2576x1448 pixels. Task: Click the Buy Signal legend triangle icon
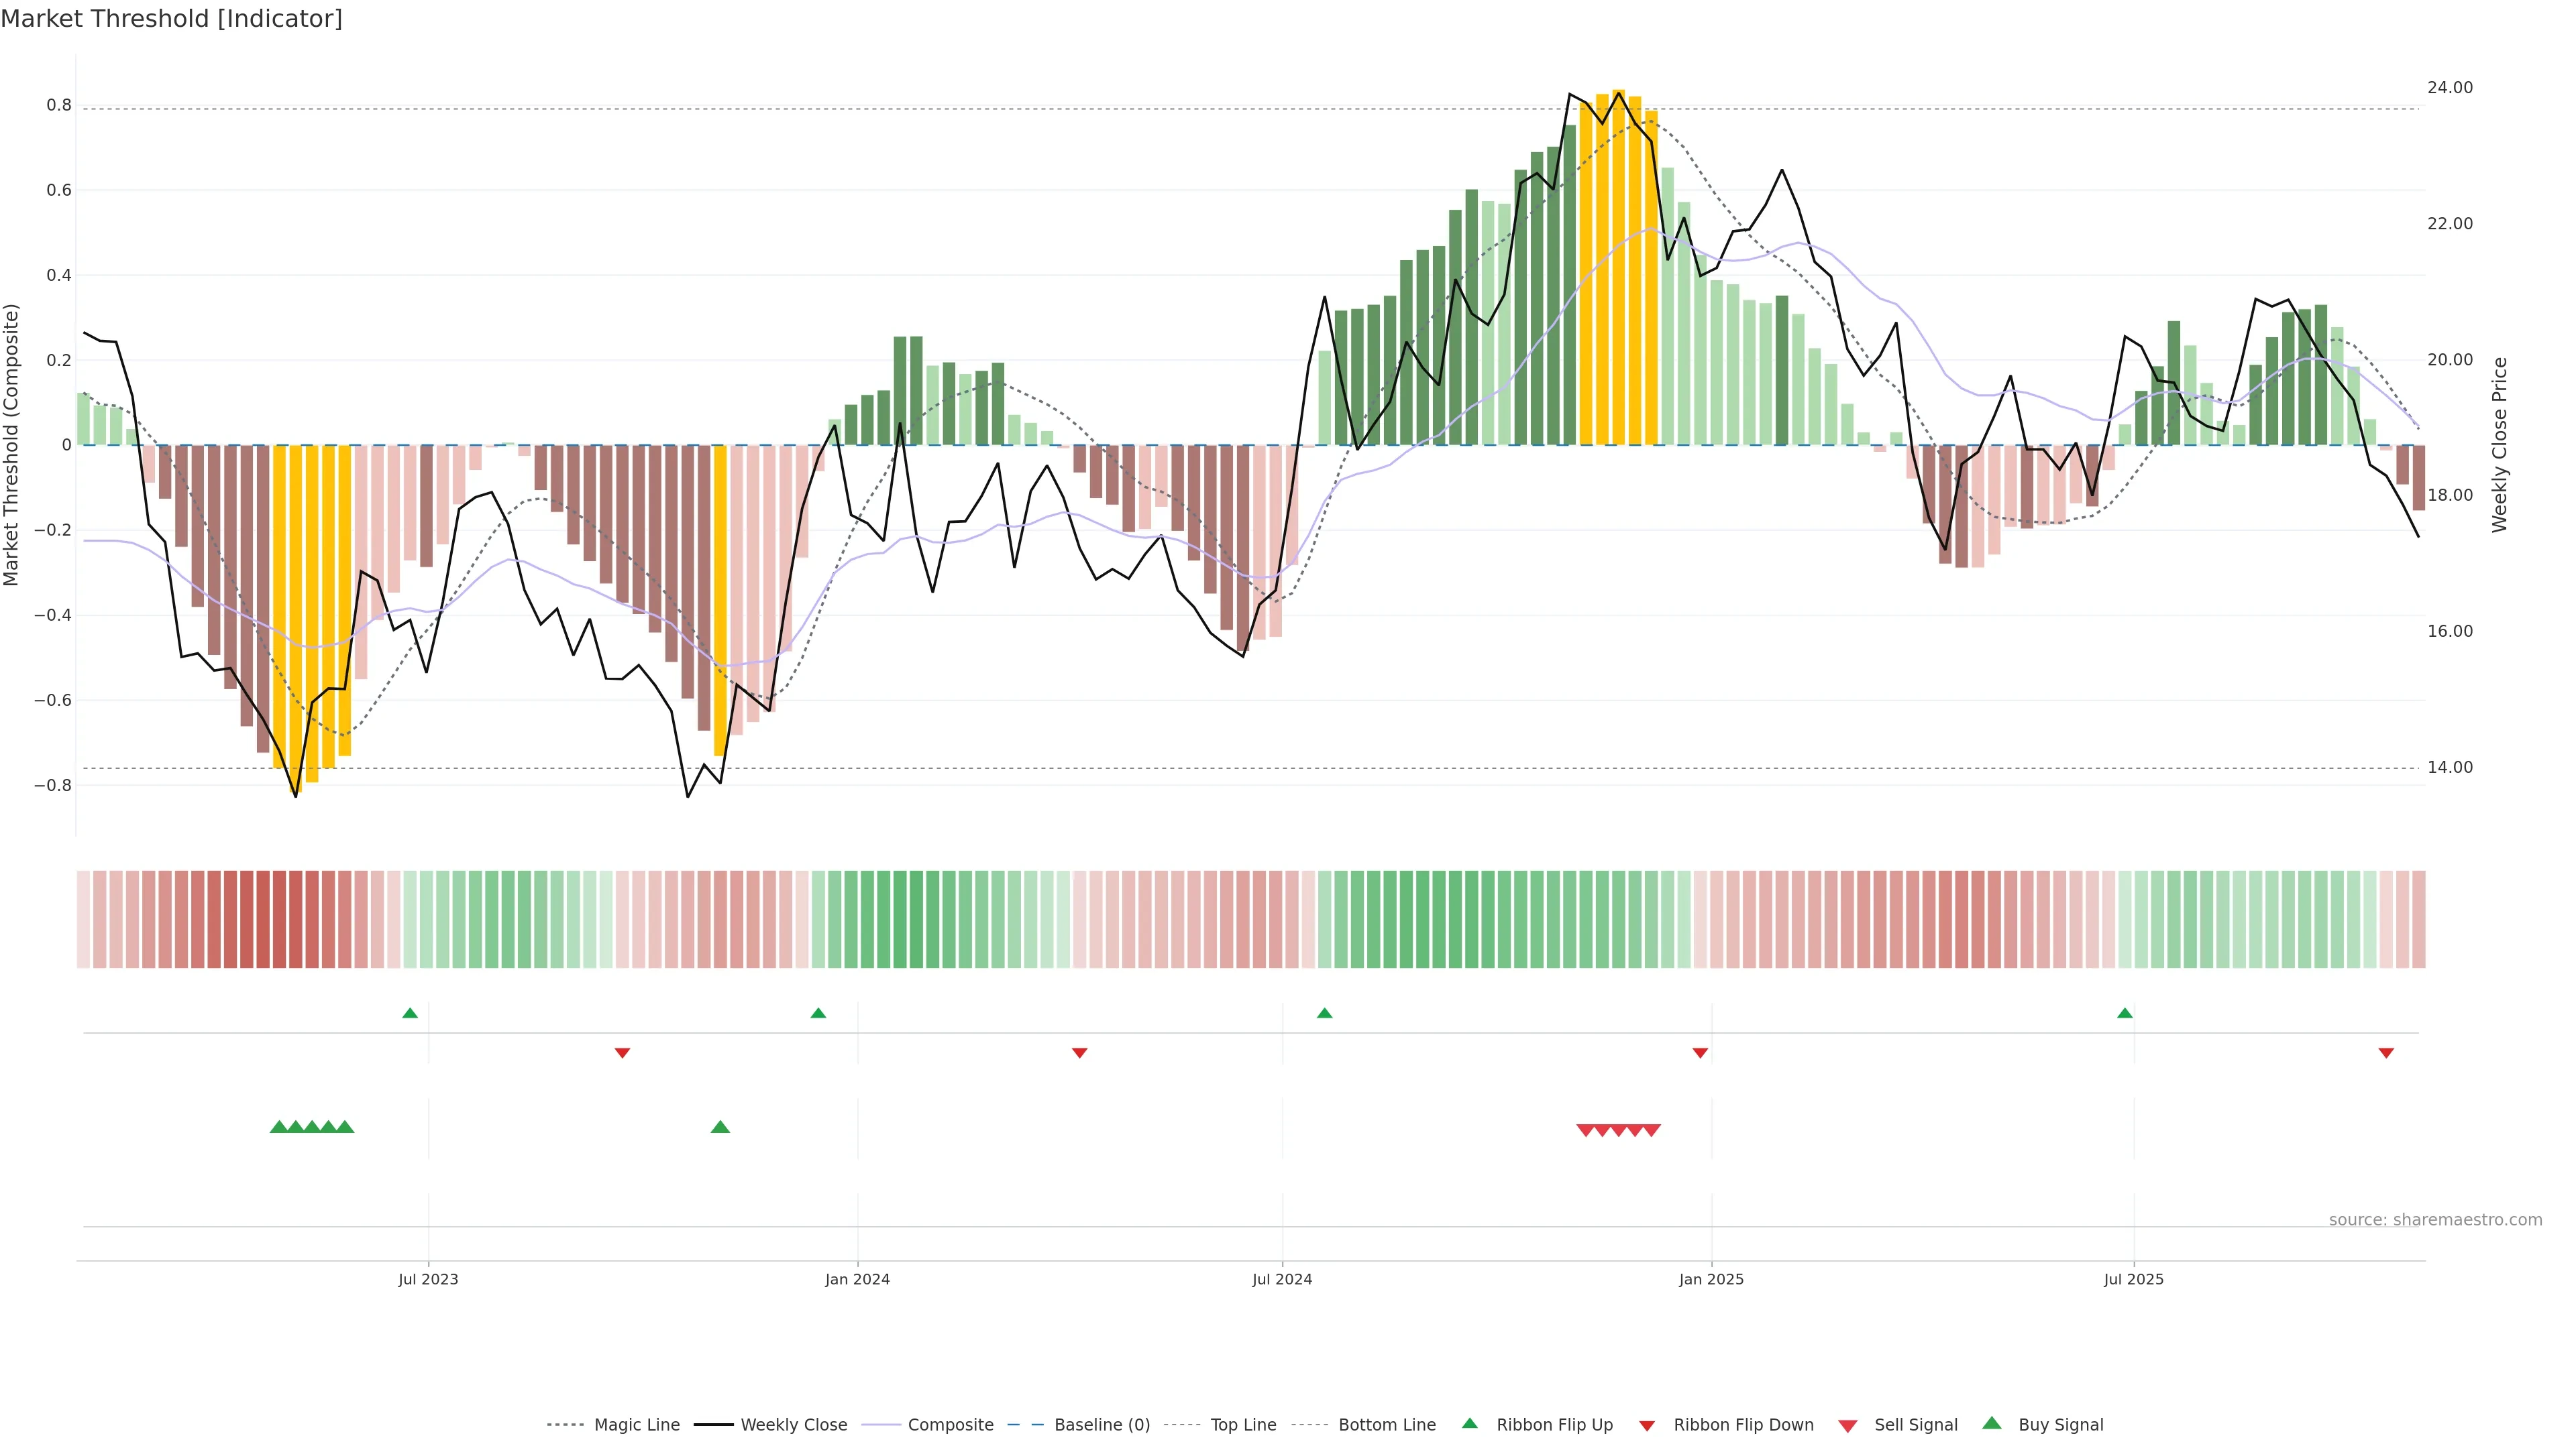coord(1992,1423)
